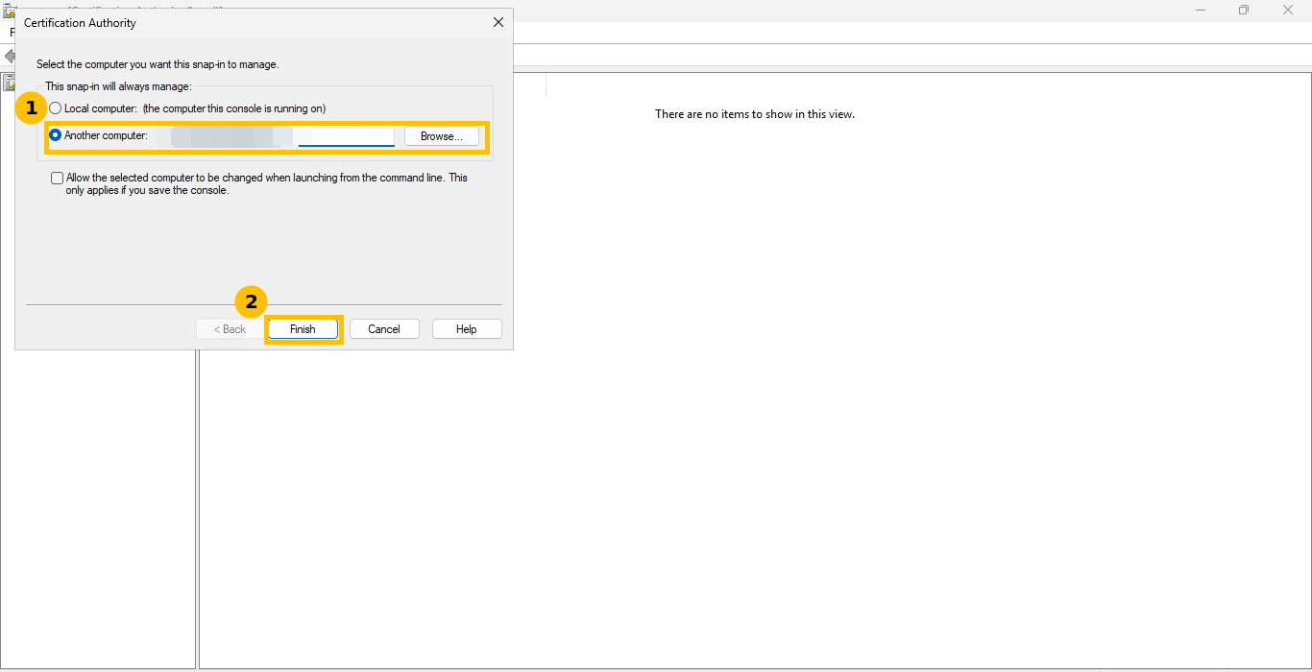Screen dimensions: 1312x672
Task: Minimize the main console window
Action: [x=1201, y=10]
